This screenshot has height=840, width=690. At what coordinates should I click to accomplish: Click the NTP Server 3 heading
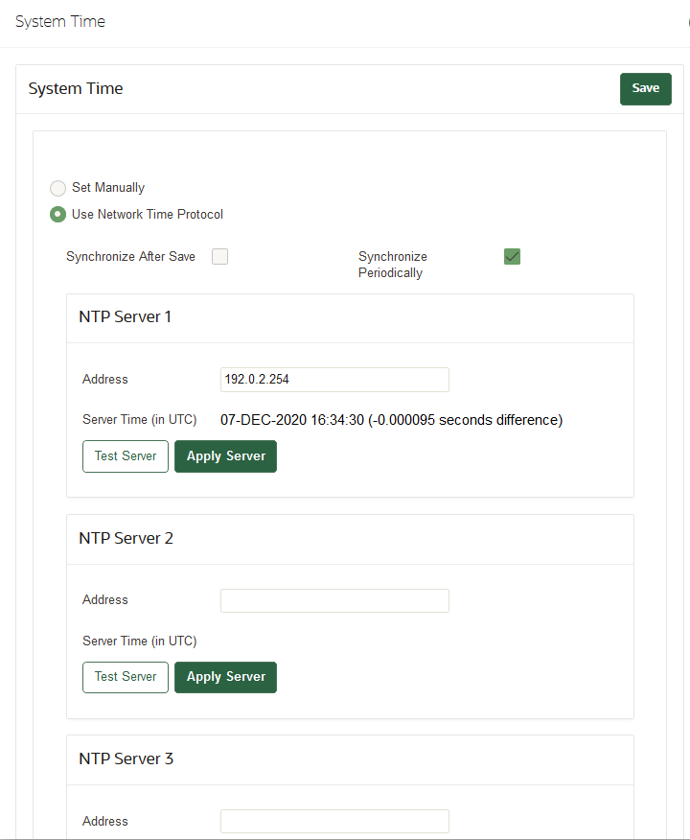click(x=126, y=759)
